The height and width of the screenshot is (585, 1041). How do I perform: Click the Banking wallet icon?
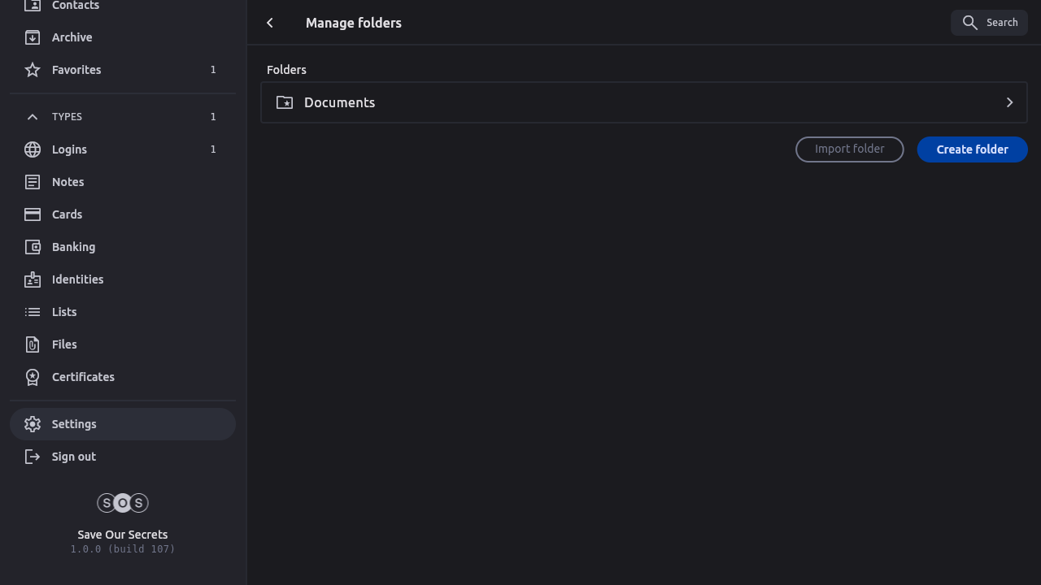pos(33,247)
